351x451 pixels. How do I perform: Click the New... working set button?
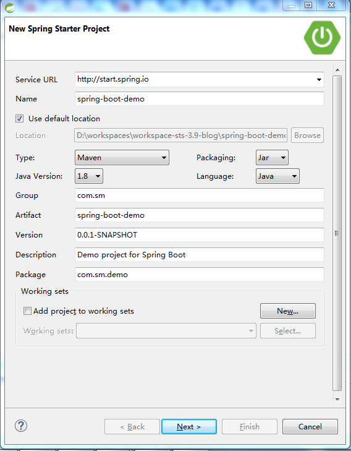(x=288, y=311)
